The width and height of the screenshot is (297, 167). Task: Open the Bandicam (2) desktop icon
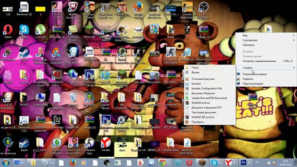(x=24, y=9)
